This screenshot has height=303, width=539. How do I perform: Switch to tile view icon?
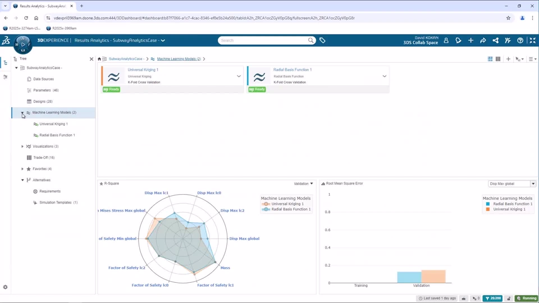(490, 59)
